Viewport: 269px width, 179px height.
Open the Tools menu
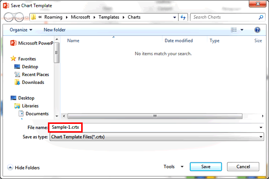click(x=169, y=167)
